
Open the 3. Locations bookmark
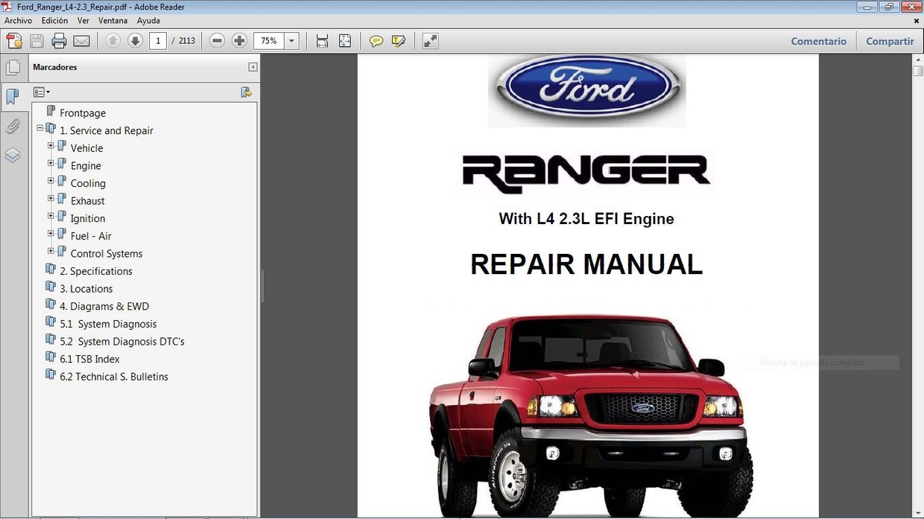[86, 289]
